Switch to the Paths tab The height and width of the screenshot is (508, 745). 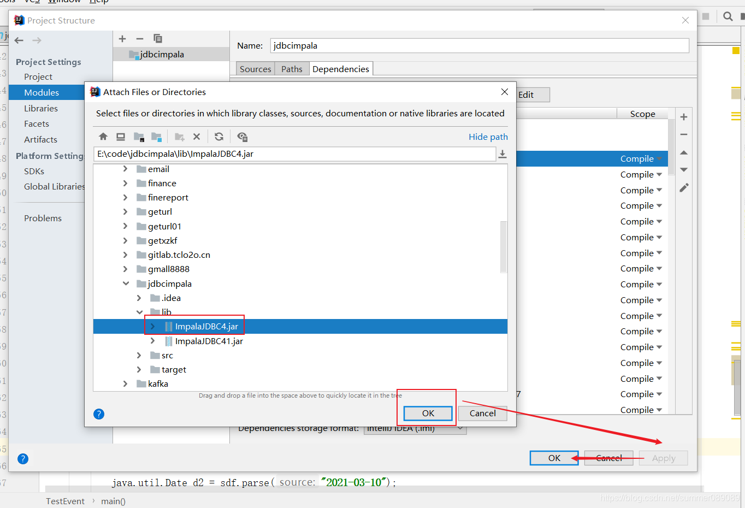point(292,69)
